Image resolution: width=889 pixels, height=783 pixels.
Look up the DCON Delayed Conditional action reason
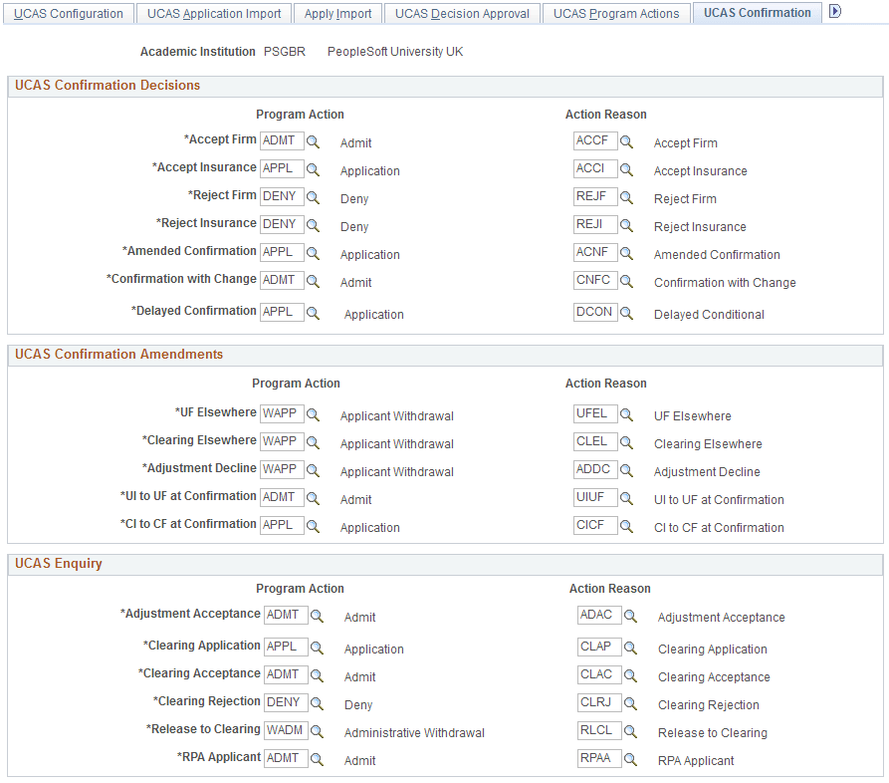(x=626, y=312)
